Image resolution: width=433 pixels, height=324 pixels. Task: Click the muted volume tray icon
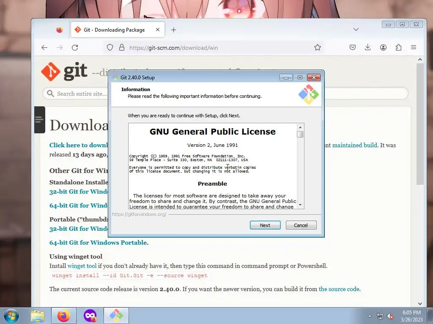coord(390,316)
